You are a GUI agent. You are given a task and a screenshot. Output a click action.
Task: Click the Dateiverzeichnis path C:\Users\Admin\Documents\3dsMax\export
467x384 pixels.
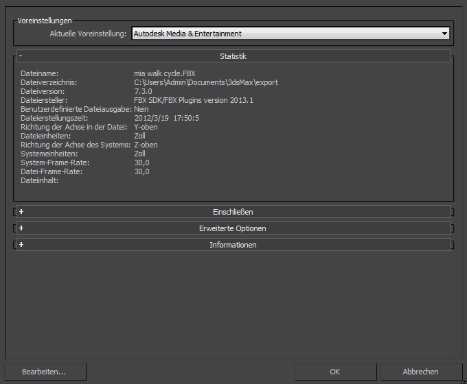click(x=206, y=82)
